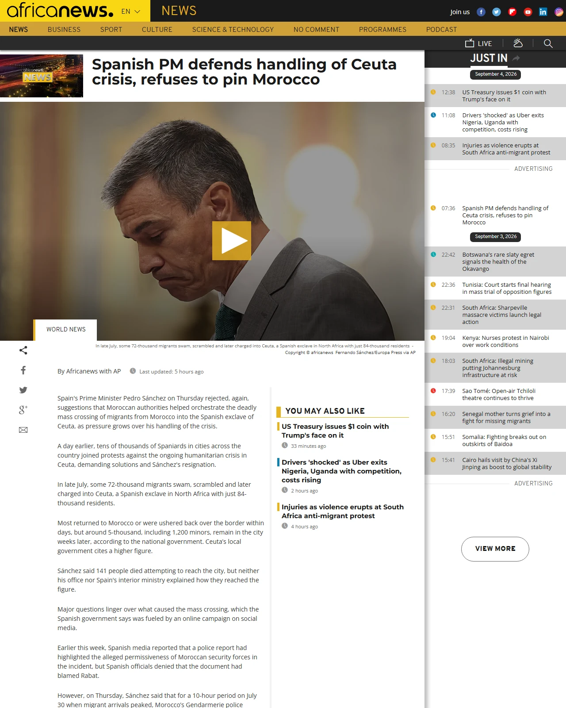Click the Just In arrow icon
Viewport: 566px width, 708px height.
coord(516,58)
